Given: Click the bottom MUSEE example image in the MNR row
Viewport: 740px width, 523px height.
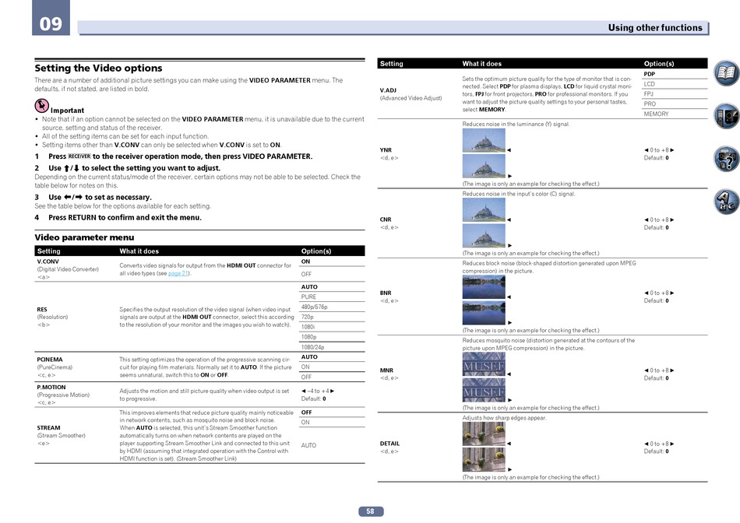Looking at the screenshot, I should click(484, 390).
